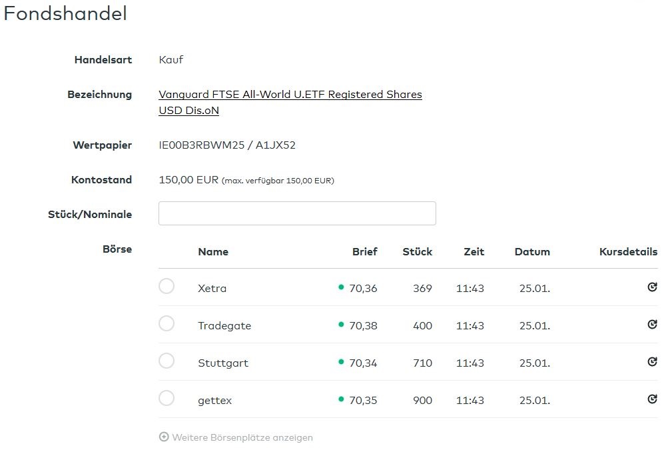Screen dimensions: 672x452
Task: Click the Kursdetails column header
Action: point(628,252)
